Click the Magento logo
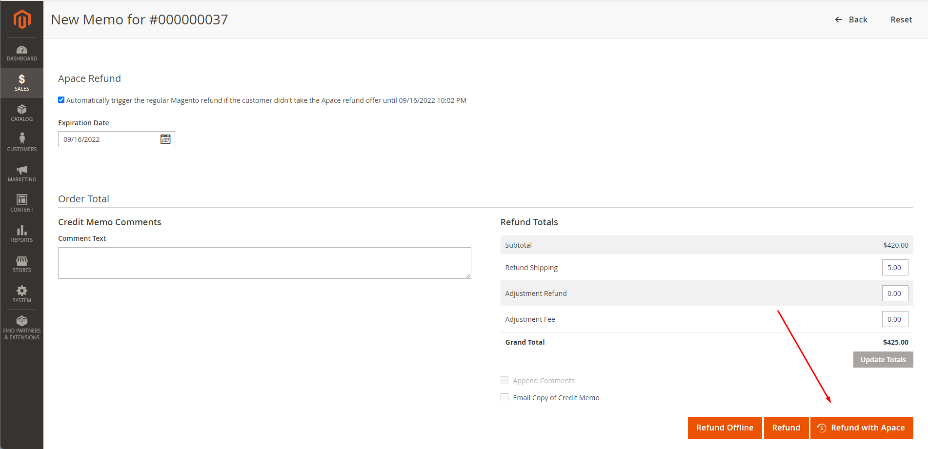928x449 pixels. (21, 19)
